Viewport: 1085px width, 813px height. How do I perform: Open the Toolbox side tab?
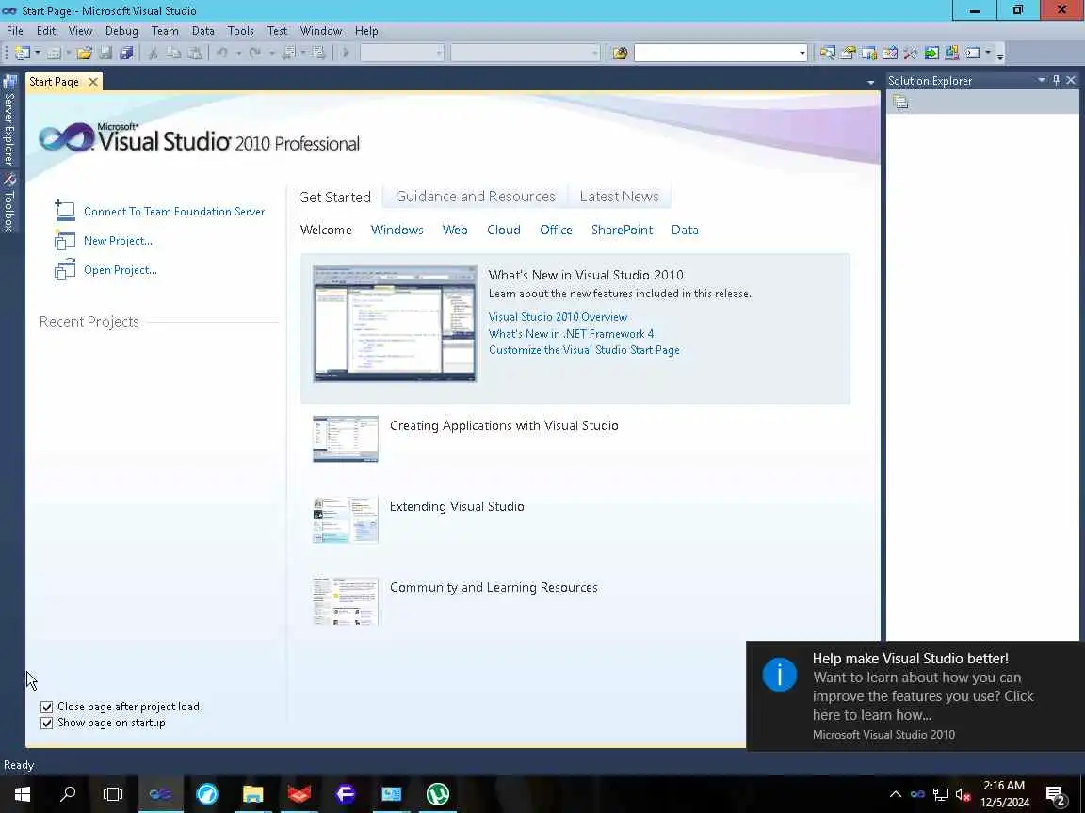[x=9, y=201]
